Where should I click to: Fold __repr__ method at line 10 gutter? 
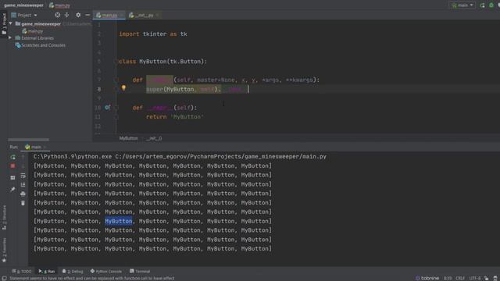click(116, 108)
